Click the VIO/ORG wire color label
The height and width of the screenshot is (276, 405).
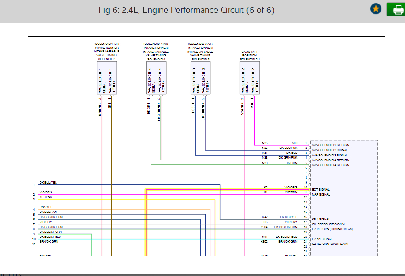point(291,188)
